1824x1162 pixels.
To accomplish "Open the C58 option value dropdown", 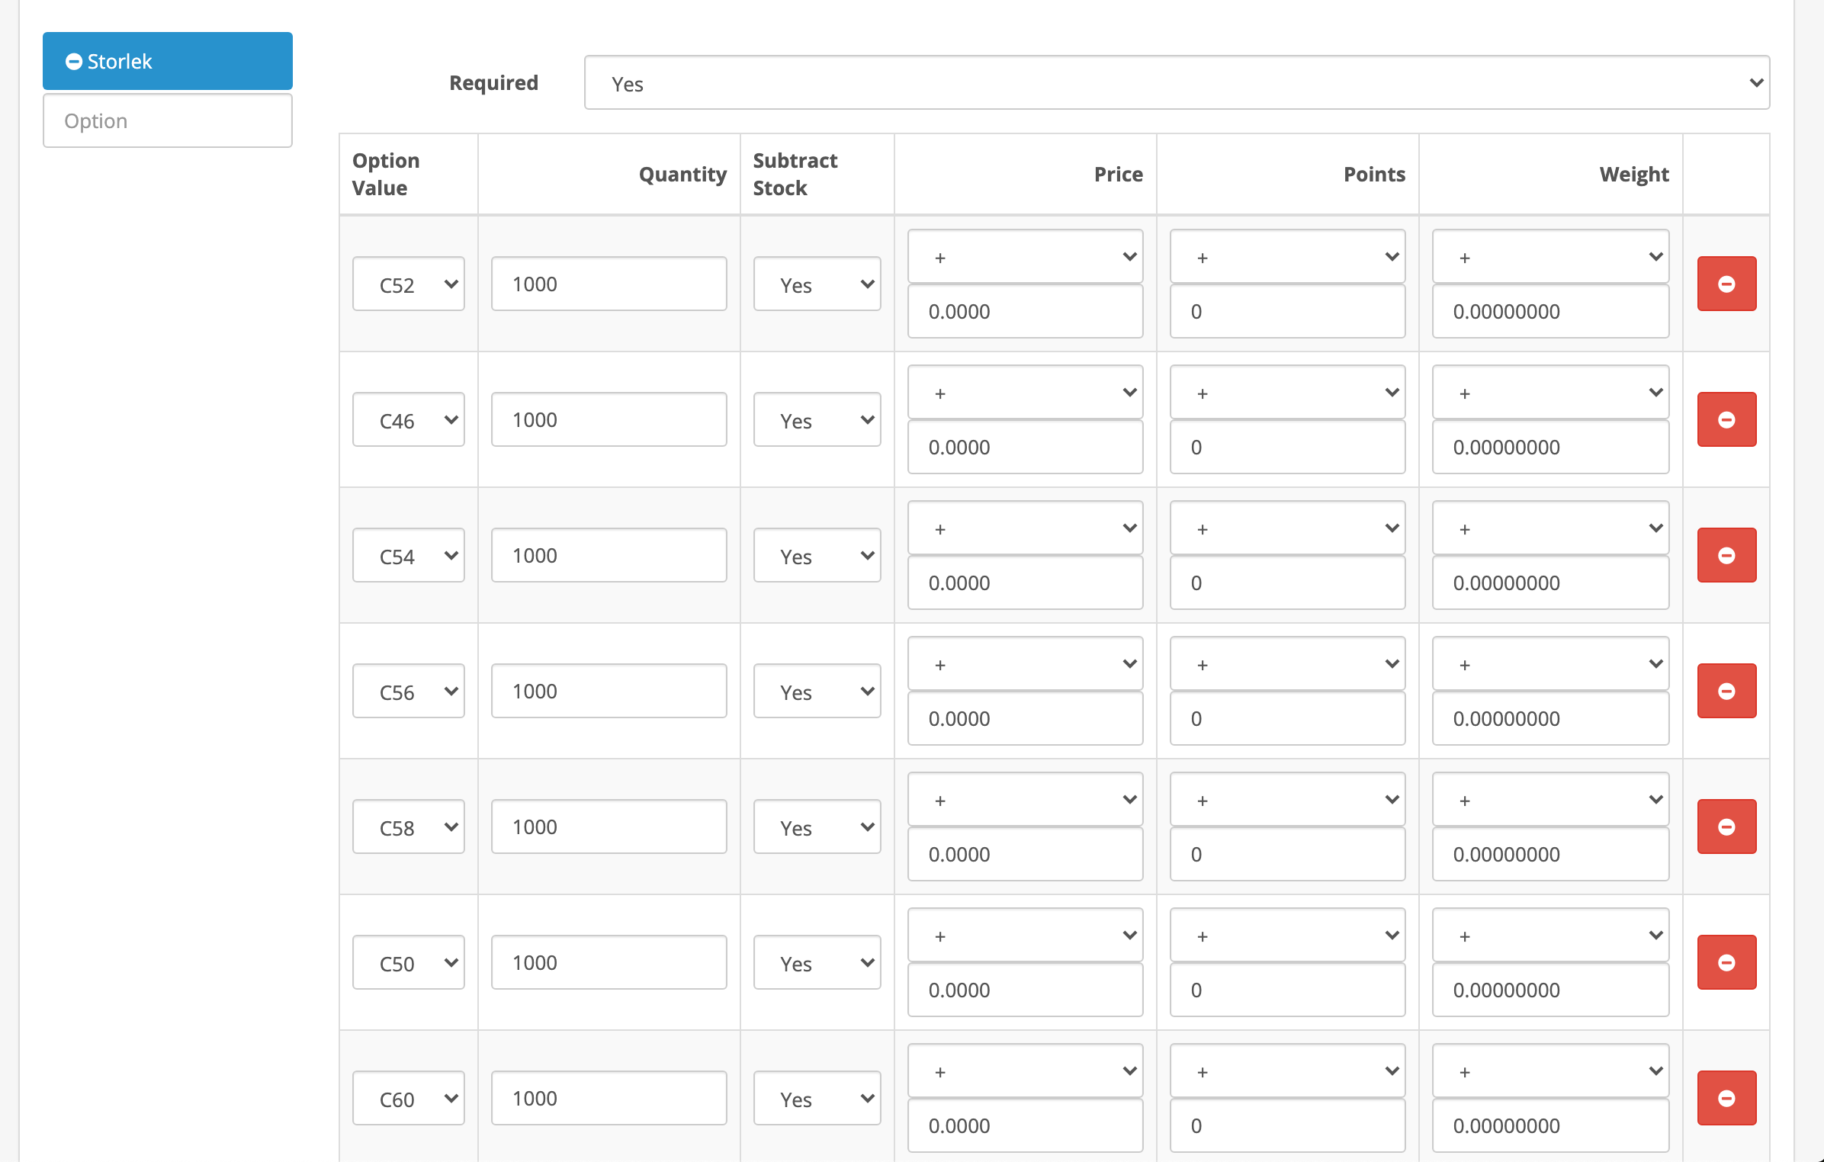I will pyautogui.click(x=409, y=827).
